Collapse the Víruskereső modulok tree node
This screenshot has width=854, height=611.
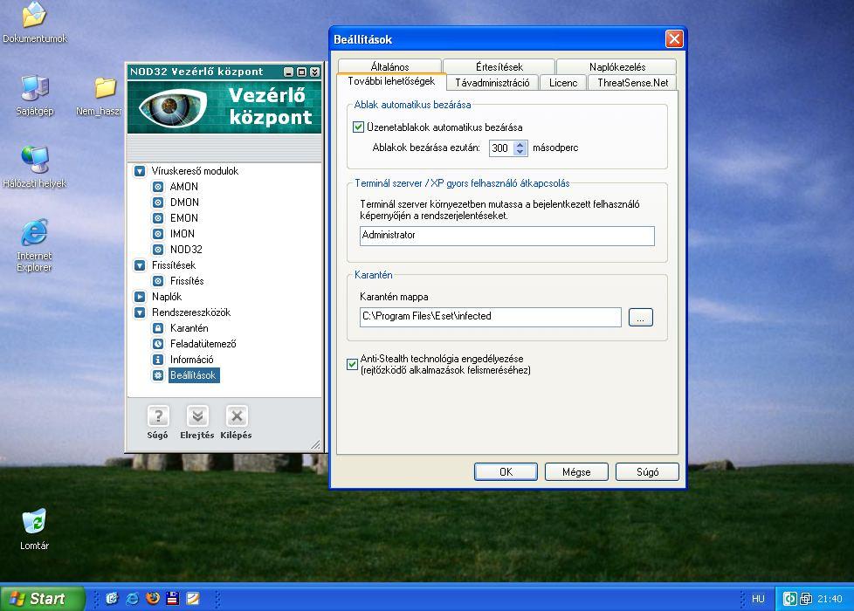click(x=140, y=171)
